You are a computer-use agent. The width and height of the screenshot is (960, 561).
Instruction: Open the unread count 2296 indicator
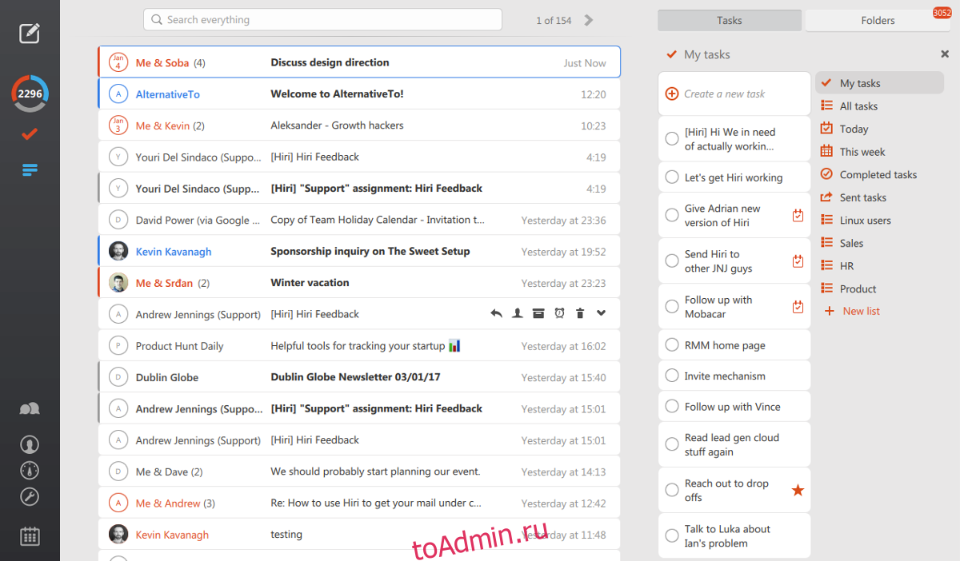(30, 93)
